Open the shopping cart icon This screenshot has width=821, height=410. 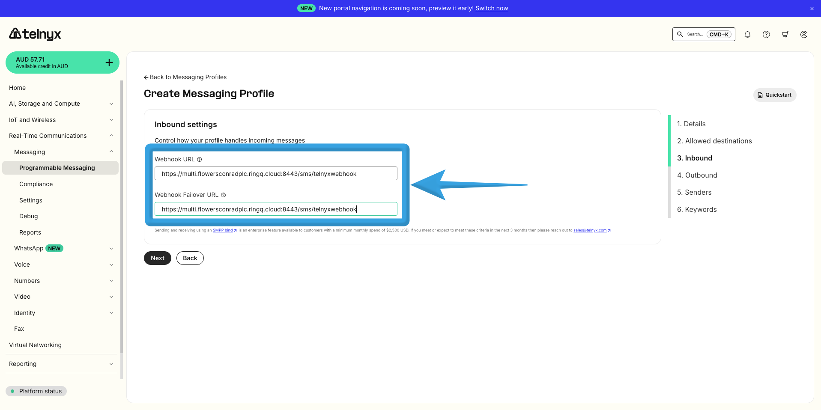click(785, 34)
